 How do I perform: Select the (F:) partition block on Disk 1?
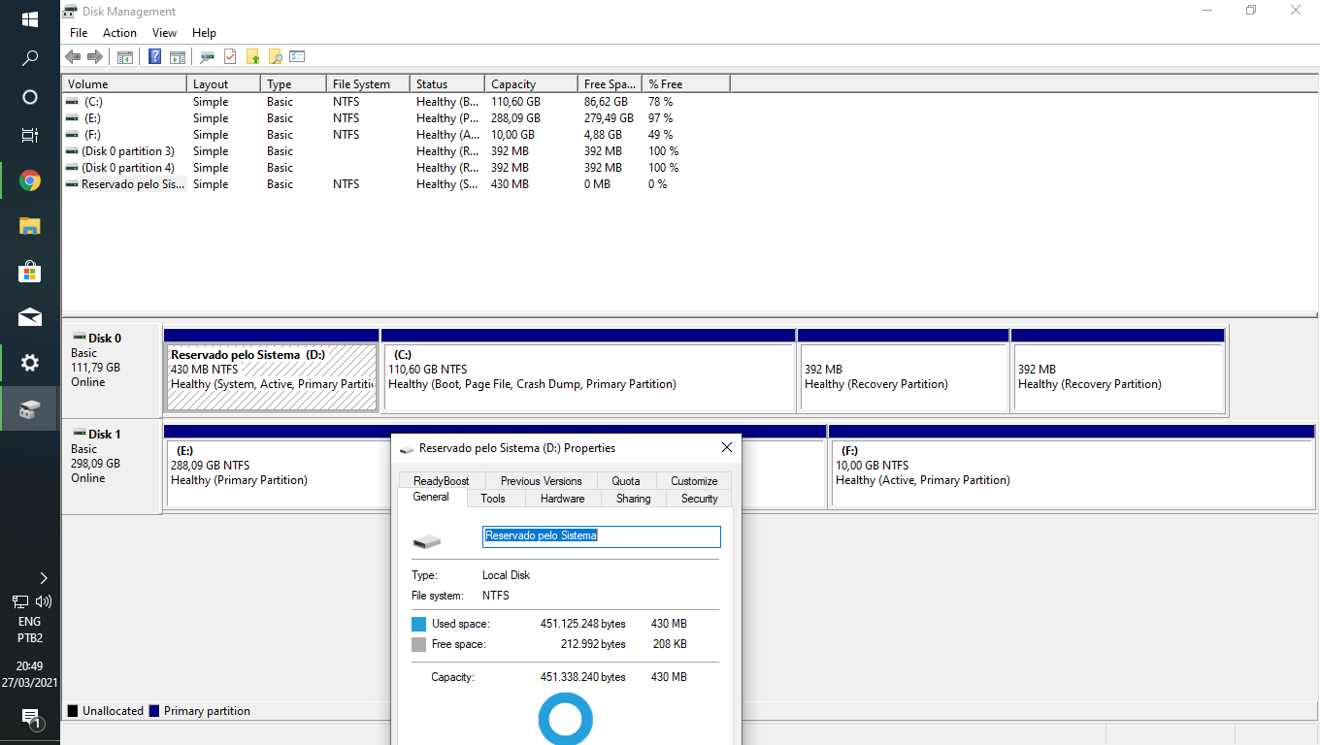click(1072, 466)
